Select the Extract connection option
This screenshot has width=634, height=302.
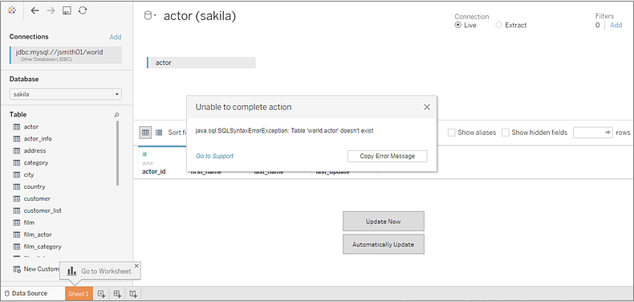(511, 25)
